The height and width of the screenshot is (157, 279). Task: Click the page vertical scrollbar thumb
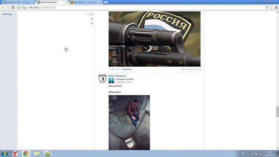pos(277,112)
